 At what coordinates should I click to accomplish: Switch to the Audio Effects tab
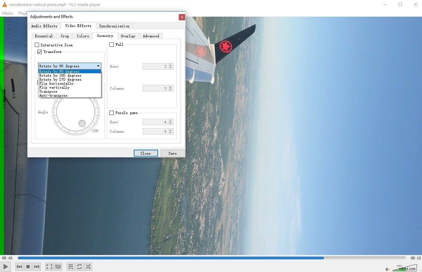[x=44, y=26]
